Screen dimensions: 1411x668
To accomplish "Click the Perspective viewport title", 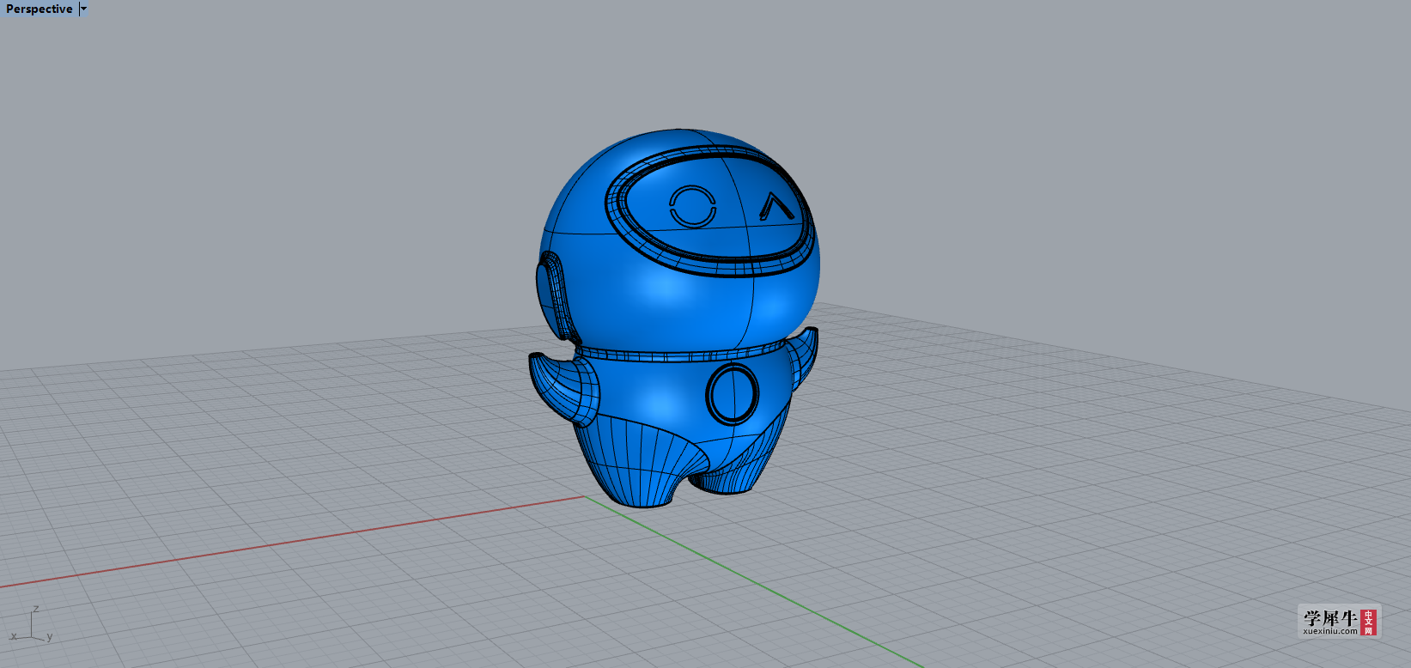I will click(x=40, y=9).
